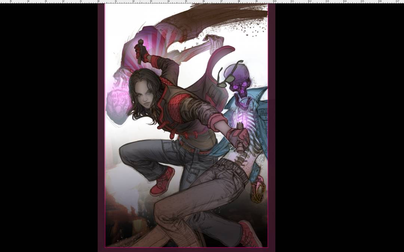Screen dimensions: 404x252
Task: Click the glowing pink ribcage of the skeleton
Action: click(x=239, y=121)
